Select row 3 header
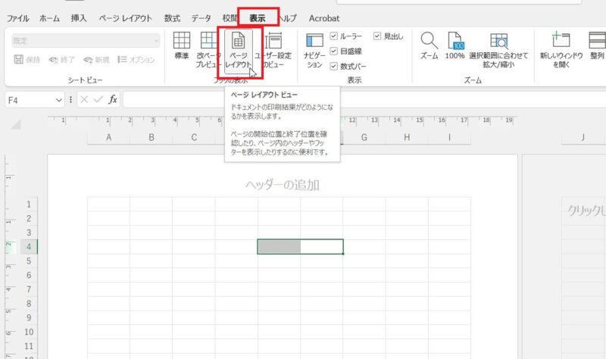This screenshot has width=606, height=359. pyautogui.click(x=29, y=233)
